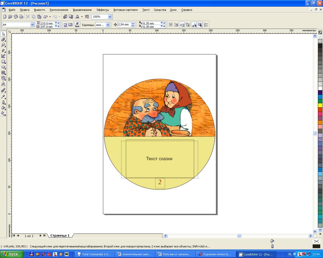Viewport: 323px width, 258px height.
Task: Pick the yellow swatch in color palette
Action: pos(320,105)
